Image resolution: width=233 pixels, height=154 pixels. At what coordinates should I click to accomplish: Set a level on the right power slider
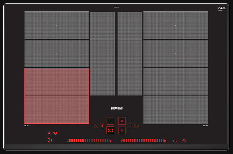coord(143,141)
